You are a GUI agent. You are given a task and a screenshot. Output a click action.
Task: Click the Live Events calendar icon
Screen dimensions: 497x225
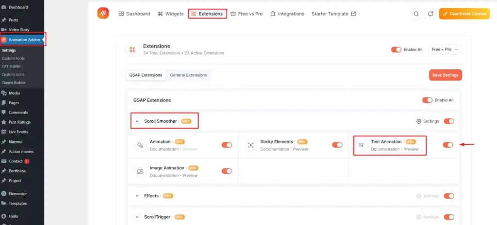click(x=4, y=132)
